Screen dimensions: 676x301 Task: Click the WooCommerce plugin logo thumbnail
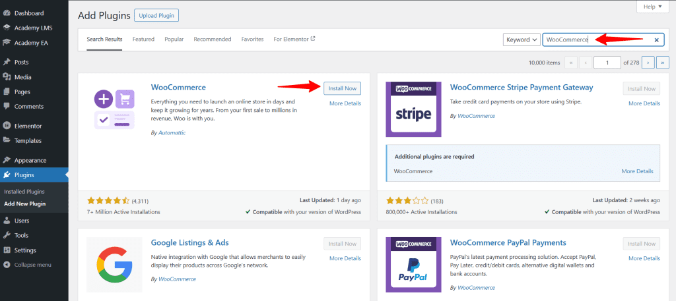[114, 109]
